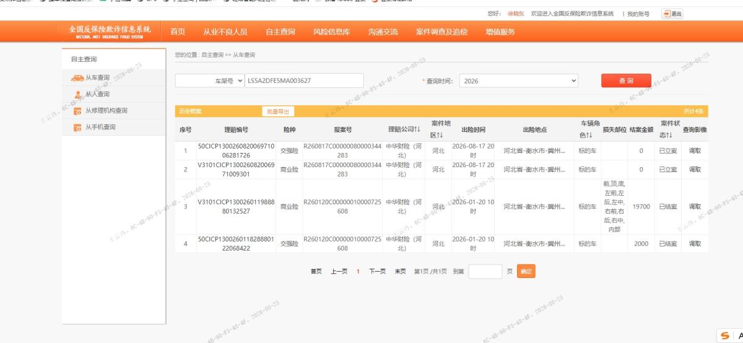Click the VIN input field LS5A2DFE5MA003627
The width and height of the screenshot is (743, 343).
pyautogui.click(x=304, y=80)
